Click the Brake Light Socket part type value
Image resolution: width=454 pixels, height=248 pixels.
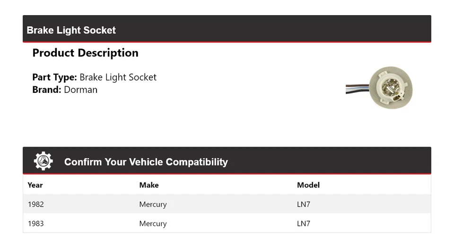click(x=118, y=77)
